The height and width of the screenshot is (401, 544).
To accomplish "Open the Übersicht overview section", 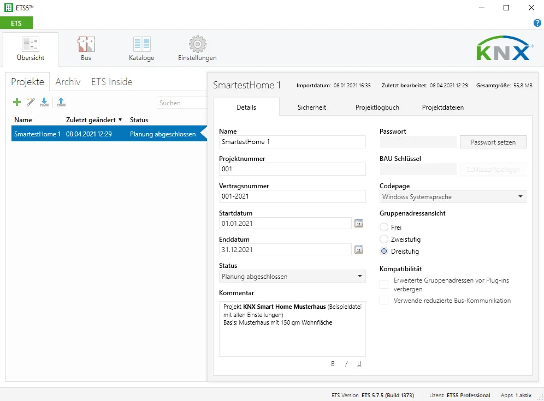I will pos(31,49).
